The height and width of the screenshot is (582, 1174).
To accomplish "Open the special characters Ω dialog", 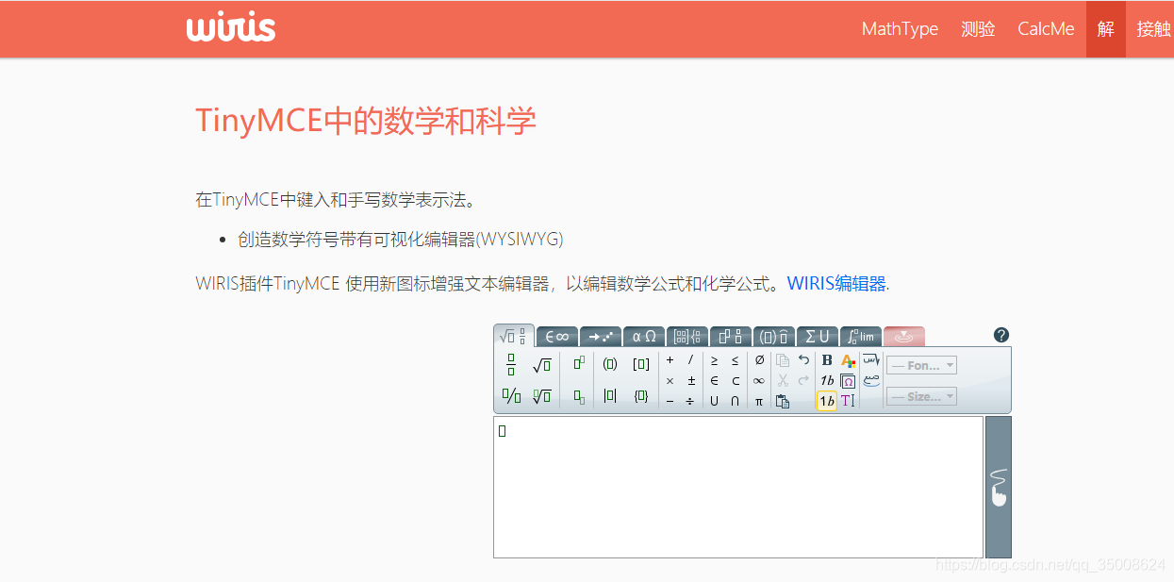I will tap(849, 381).
